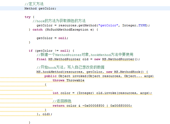Click the "try" keyword
The height and width of the screenshot is (124, 170).
[28, 17]
